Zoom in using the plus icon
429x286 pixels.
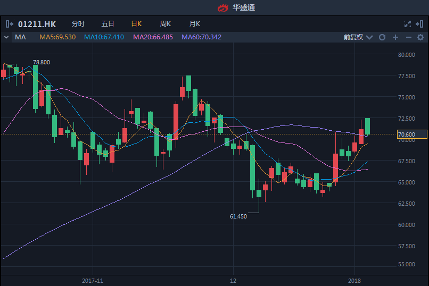click(x=395, y=37)
